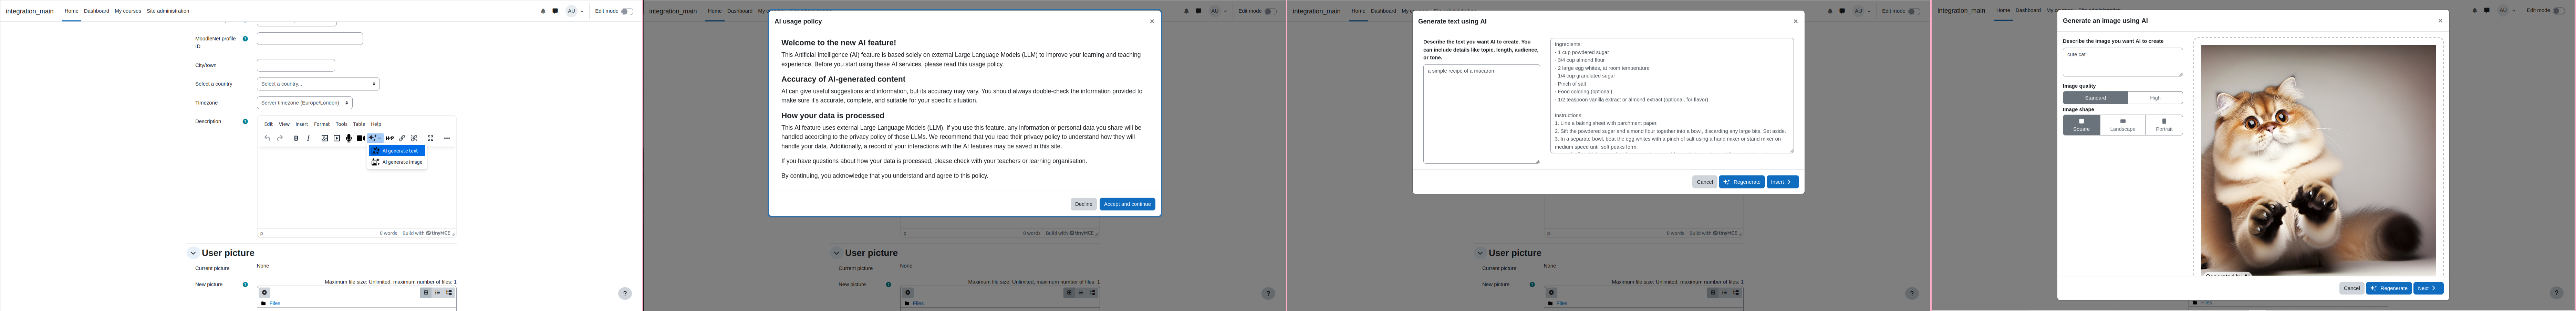
Task: Open the Timezone dropdown
Action: click(x=305, y=103)
